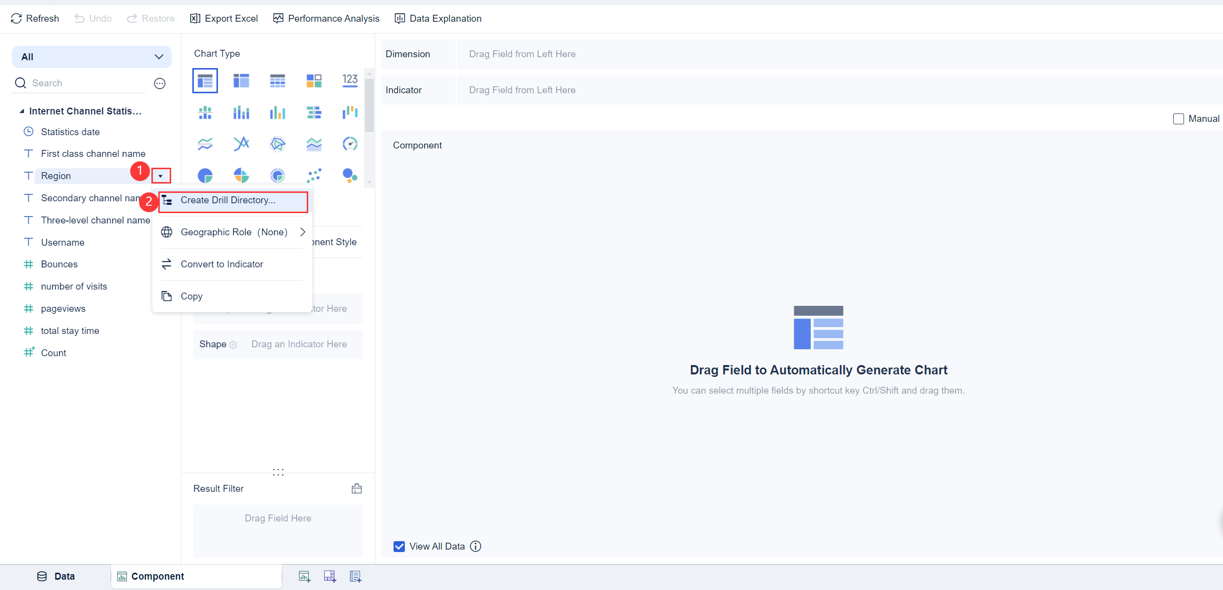
Task: Enable the Manual checkbox
Action: point(1178,119)
